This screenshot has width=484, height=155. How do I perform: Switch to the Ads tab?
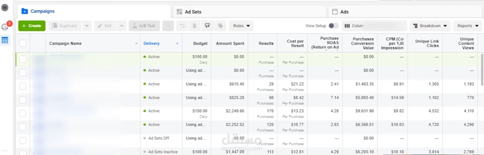(x=405, y=12)
